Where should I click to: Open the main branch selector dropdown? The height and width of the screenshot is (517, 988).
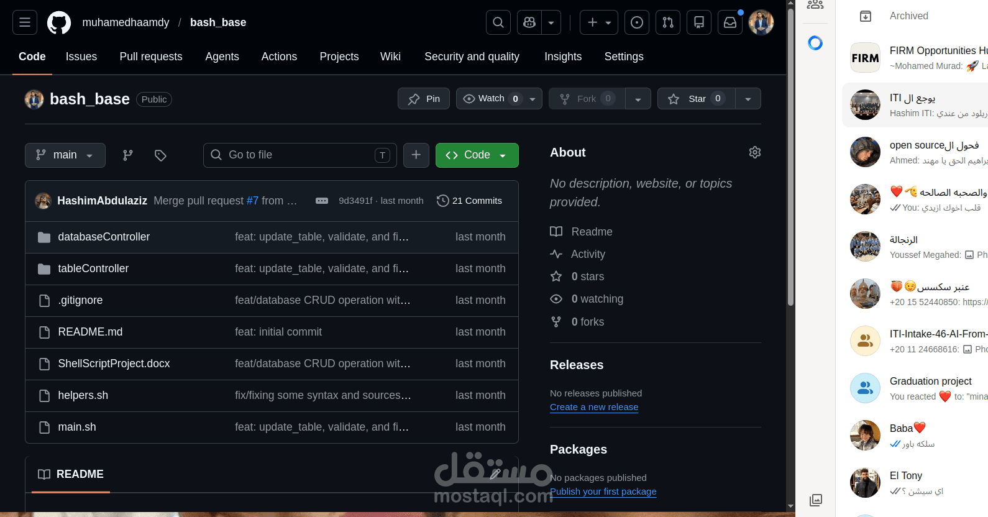click(65, 155)
